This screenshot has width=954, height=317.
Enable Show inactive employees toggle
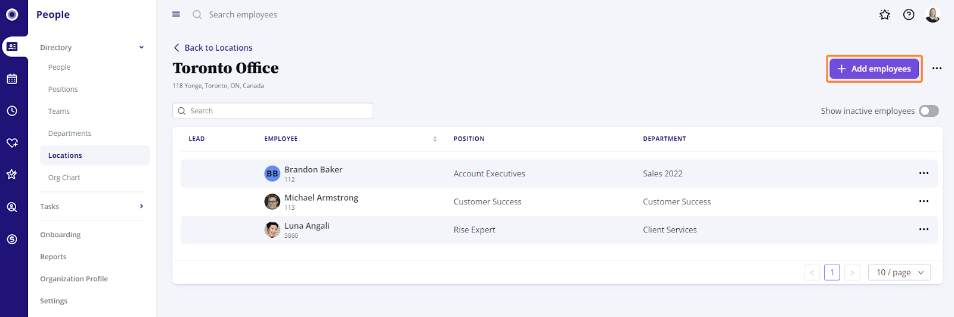coord(928,111)
